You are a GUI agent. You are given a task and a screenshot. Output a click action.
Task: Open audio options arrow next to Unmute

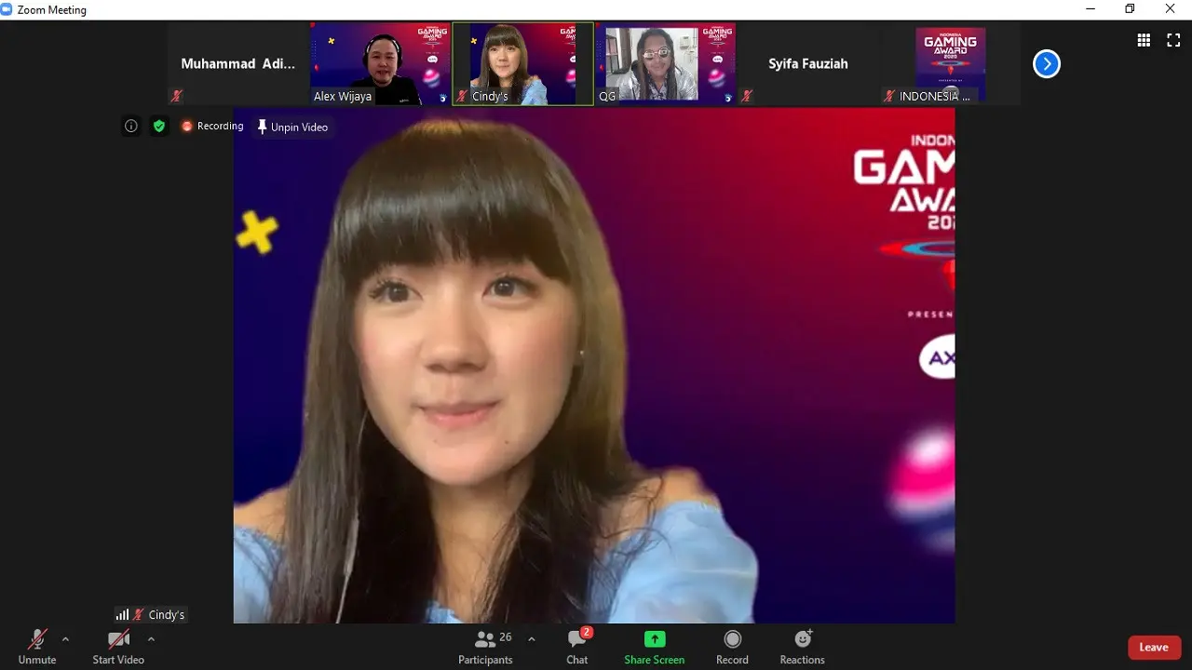pos(65,639)
